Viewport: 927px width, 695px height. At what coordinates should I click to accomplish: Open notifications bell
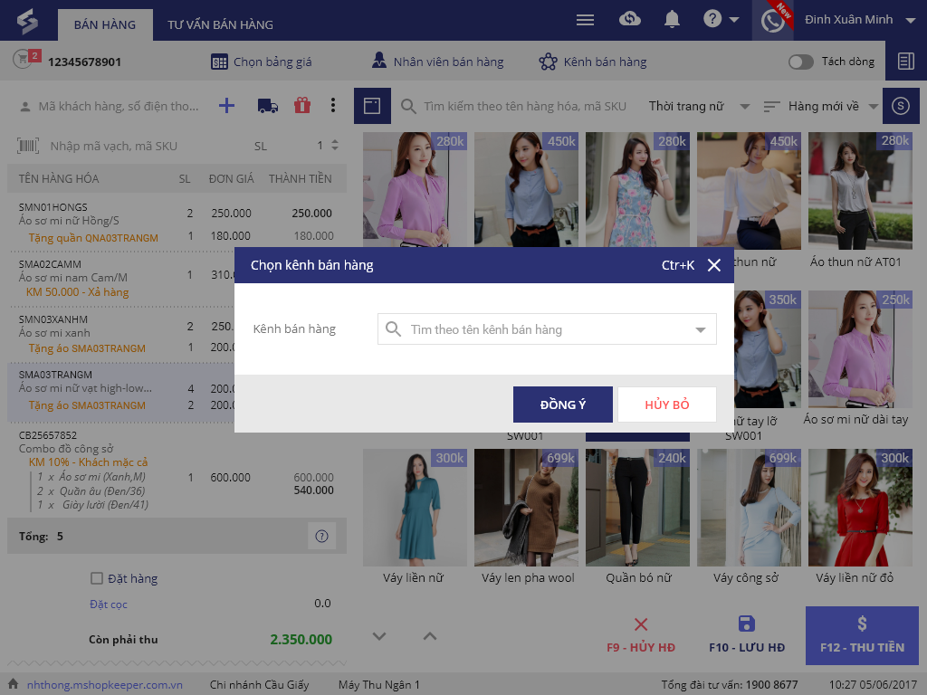[x=672, y=20]
